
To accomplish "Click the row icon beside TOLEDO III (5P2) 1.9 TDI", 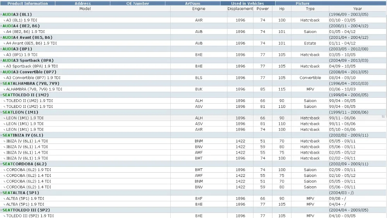I will click(4, 216).
